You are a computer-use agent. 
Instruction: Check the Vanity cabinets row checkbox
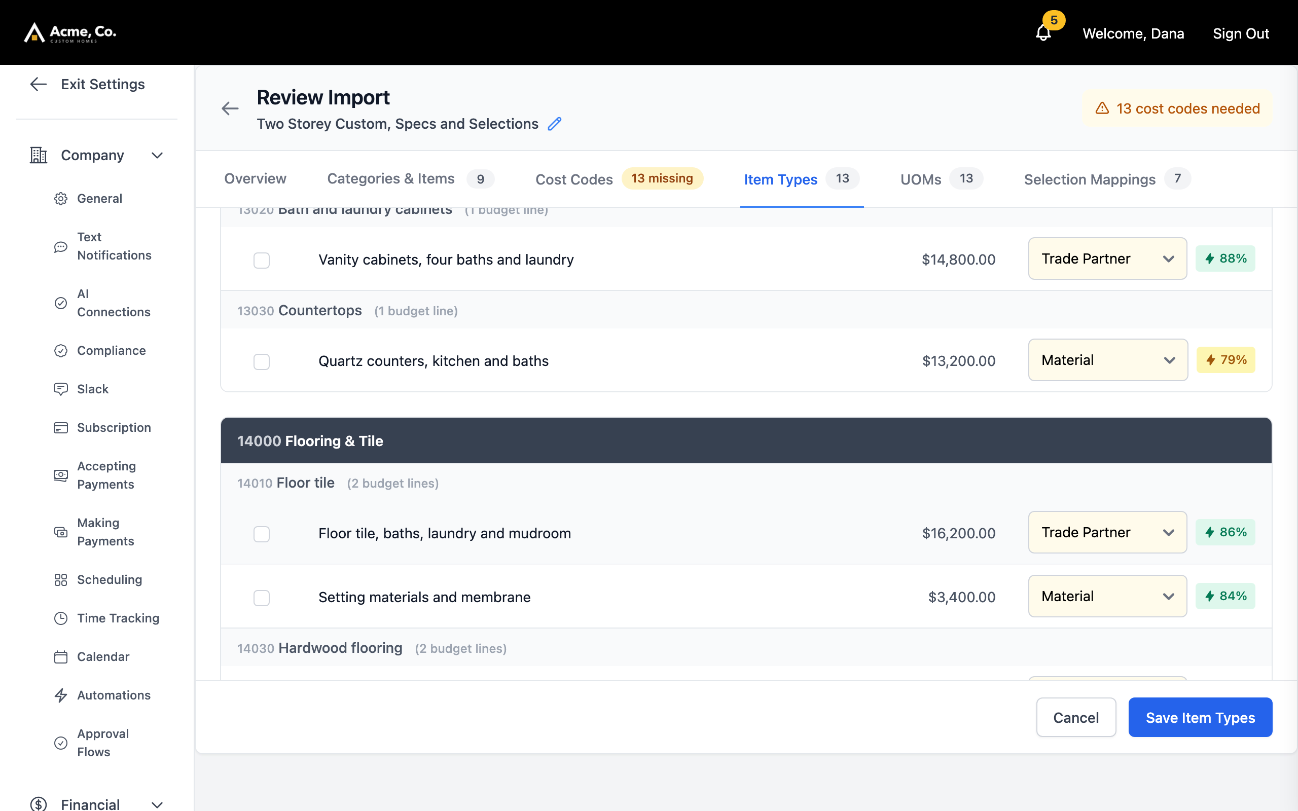[x=262, y=260]
